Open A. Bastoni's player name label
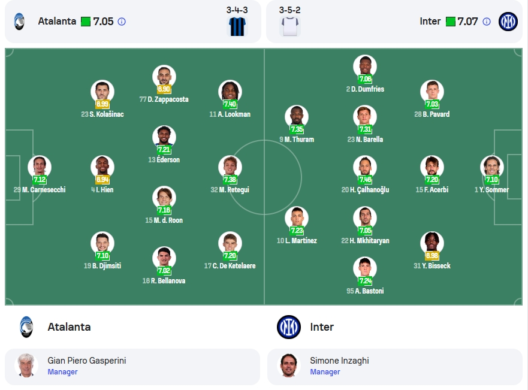The width and height of the screenshot is (528, 390). [x=365, y=291]
